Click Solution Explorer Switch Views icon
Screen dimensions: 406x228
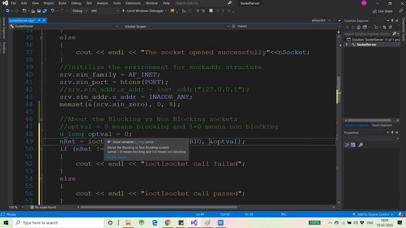pos(365,27)
